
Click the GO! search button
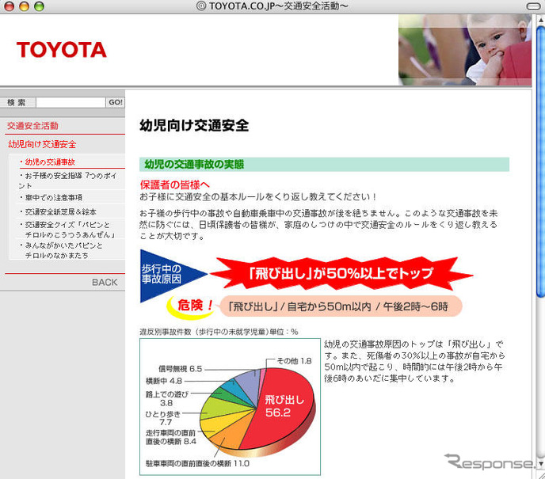[116, 102]
